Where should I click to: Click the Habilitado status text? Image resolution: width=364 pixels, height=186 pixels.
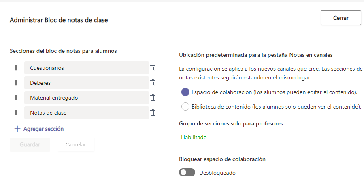pos(194,137)
